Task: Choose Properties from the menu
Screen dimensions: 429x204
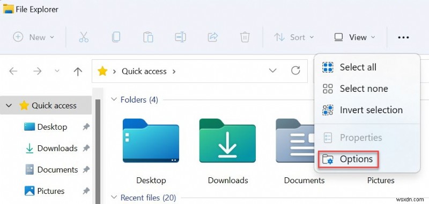Action: coord(367,138)
